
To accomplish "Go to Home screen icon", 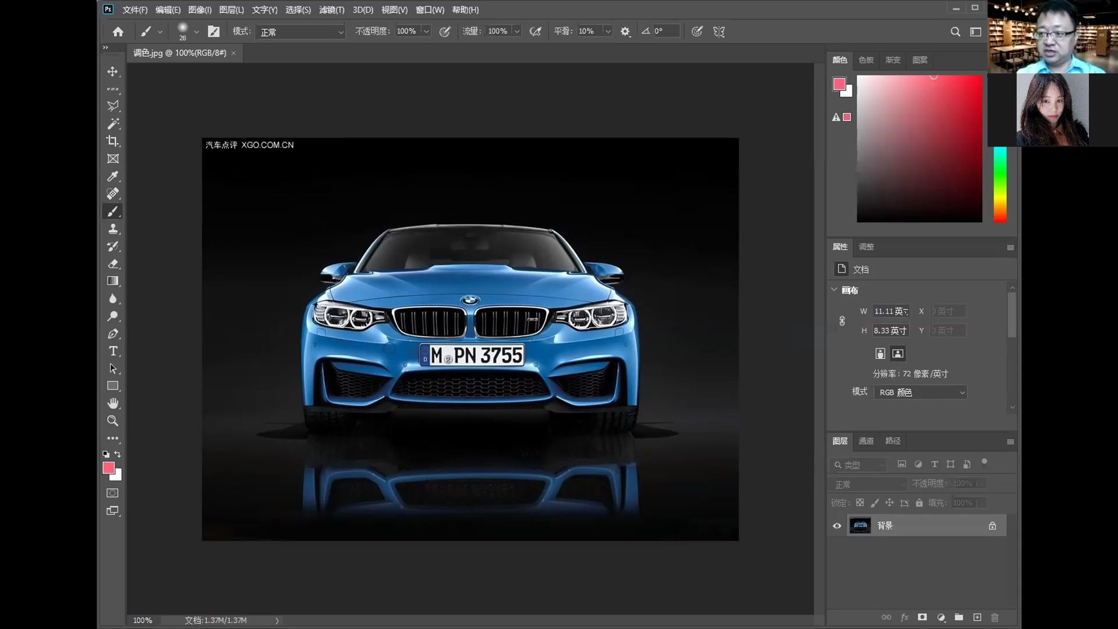I will point(118,31).
